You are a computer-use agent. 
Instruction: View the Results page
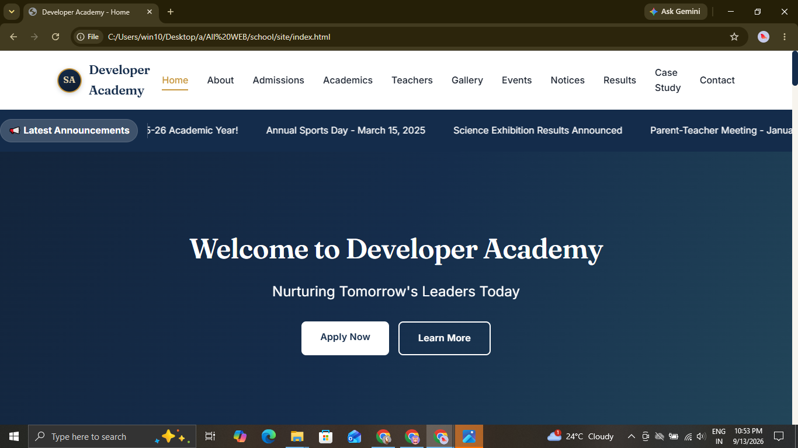click(x=620, y=80)
